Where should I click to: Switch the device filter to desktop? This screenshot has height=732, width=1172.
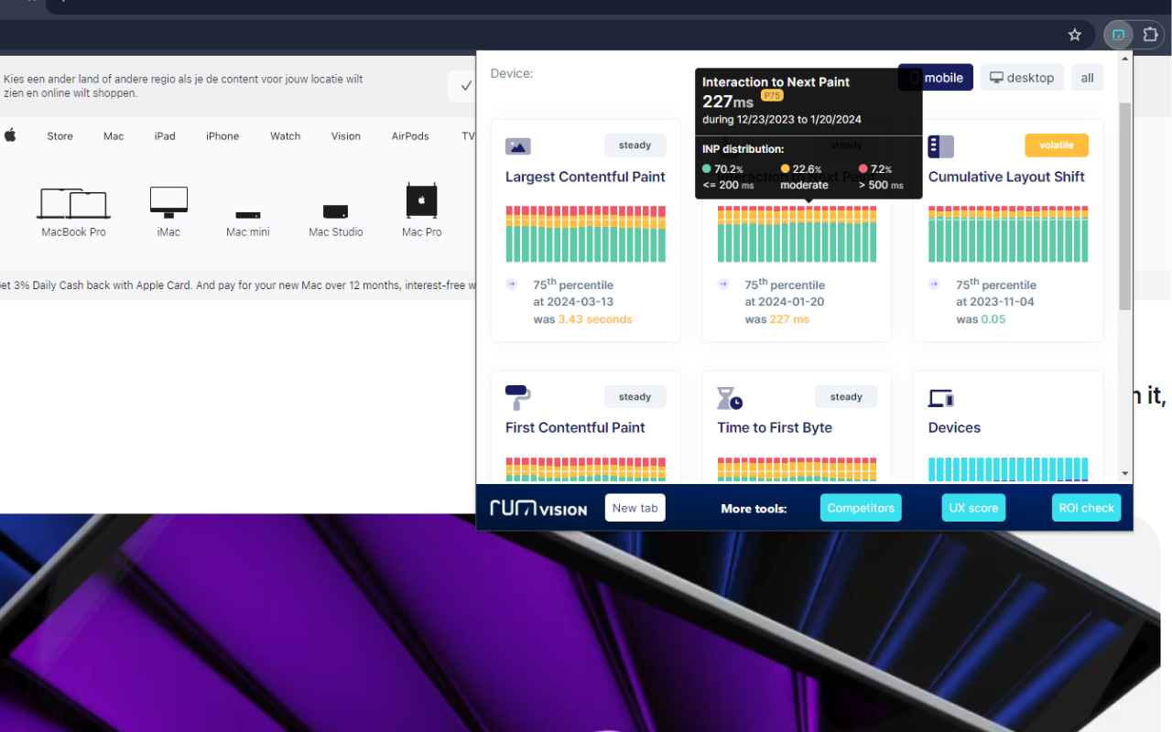coord(1022,77)
